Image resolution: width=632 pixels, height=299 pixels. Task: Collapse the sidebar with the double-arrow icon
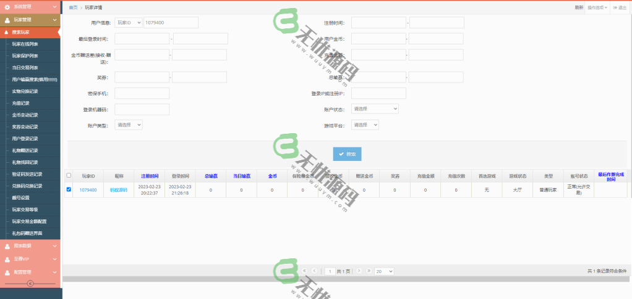coord(30,284)
